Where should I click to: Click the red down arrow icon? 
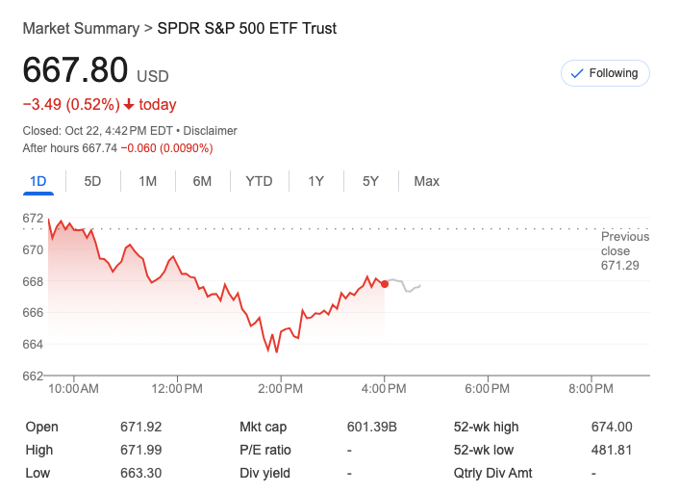(129, 105)
